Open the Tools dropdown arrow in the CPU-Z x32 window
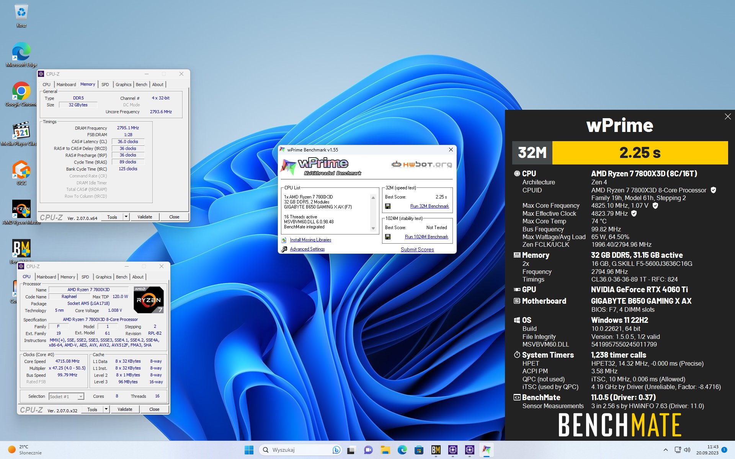This screenshot has height=459, width=735. (106, 409)
